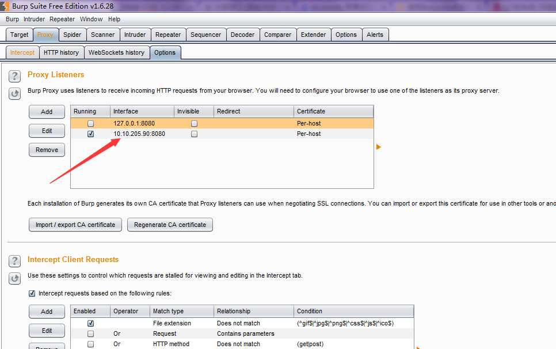This screenshot has width=556, height=349.
Task: Enable the Request contains parameters rule
Action: click(91, 334)
